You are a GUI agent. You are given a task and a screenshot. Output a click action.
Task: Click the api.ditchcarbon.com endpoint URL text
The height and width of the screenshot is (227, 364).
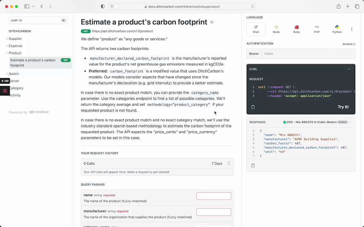122,31
